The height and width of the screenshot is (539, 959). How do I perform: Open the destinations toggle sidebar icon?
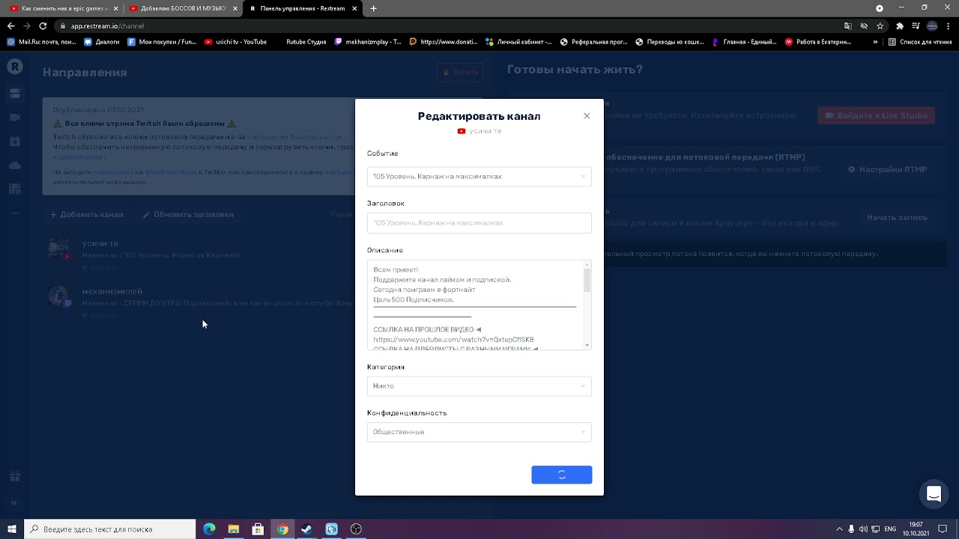coord(14,94)
